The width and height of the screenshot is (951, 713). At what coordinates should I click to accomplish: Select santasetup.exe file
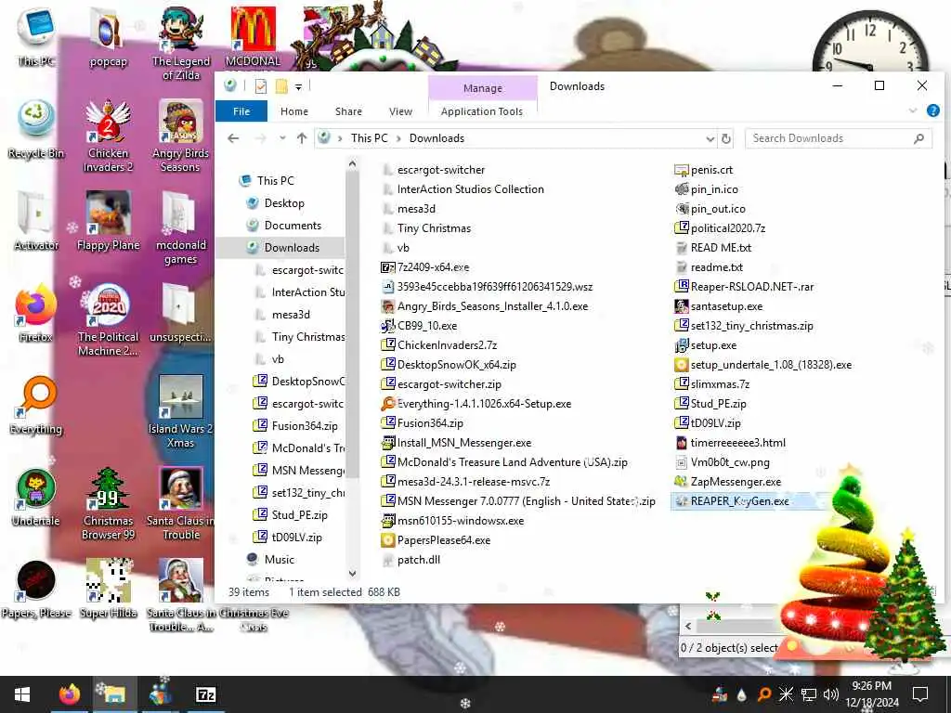[x=726, y=306]
